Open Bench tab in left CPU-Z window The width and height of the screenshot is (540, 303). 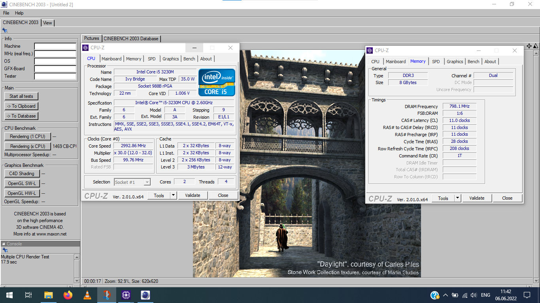point(189,59)
